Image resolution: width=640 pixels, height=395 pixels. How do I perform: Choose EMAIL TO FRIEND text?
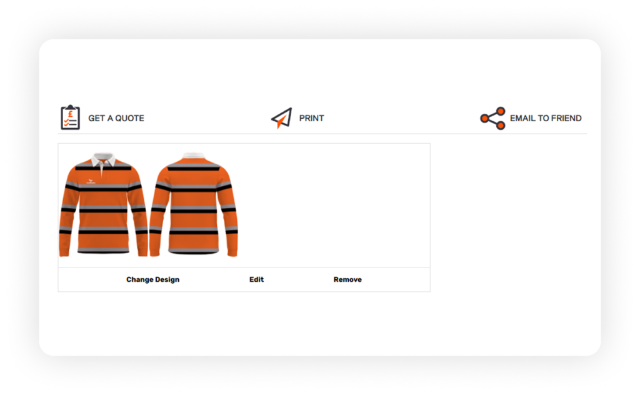pyautogui.click(x=546, y=118)
